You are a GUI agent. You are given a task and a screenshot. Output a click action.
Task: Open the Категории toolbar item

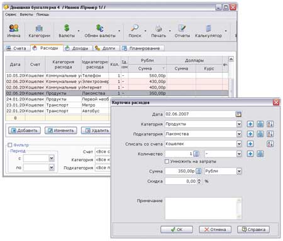39,31
